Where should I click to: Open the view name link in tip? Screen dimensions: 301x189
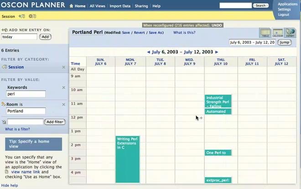click(x=26, y=172)
